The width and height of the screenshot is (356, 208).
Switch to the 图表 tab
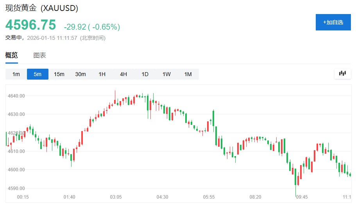39,55
